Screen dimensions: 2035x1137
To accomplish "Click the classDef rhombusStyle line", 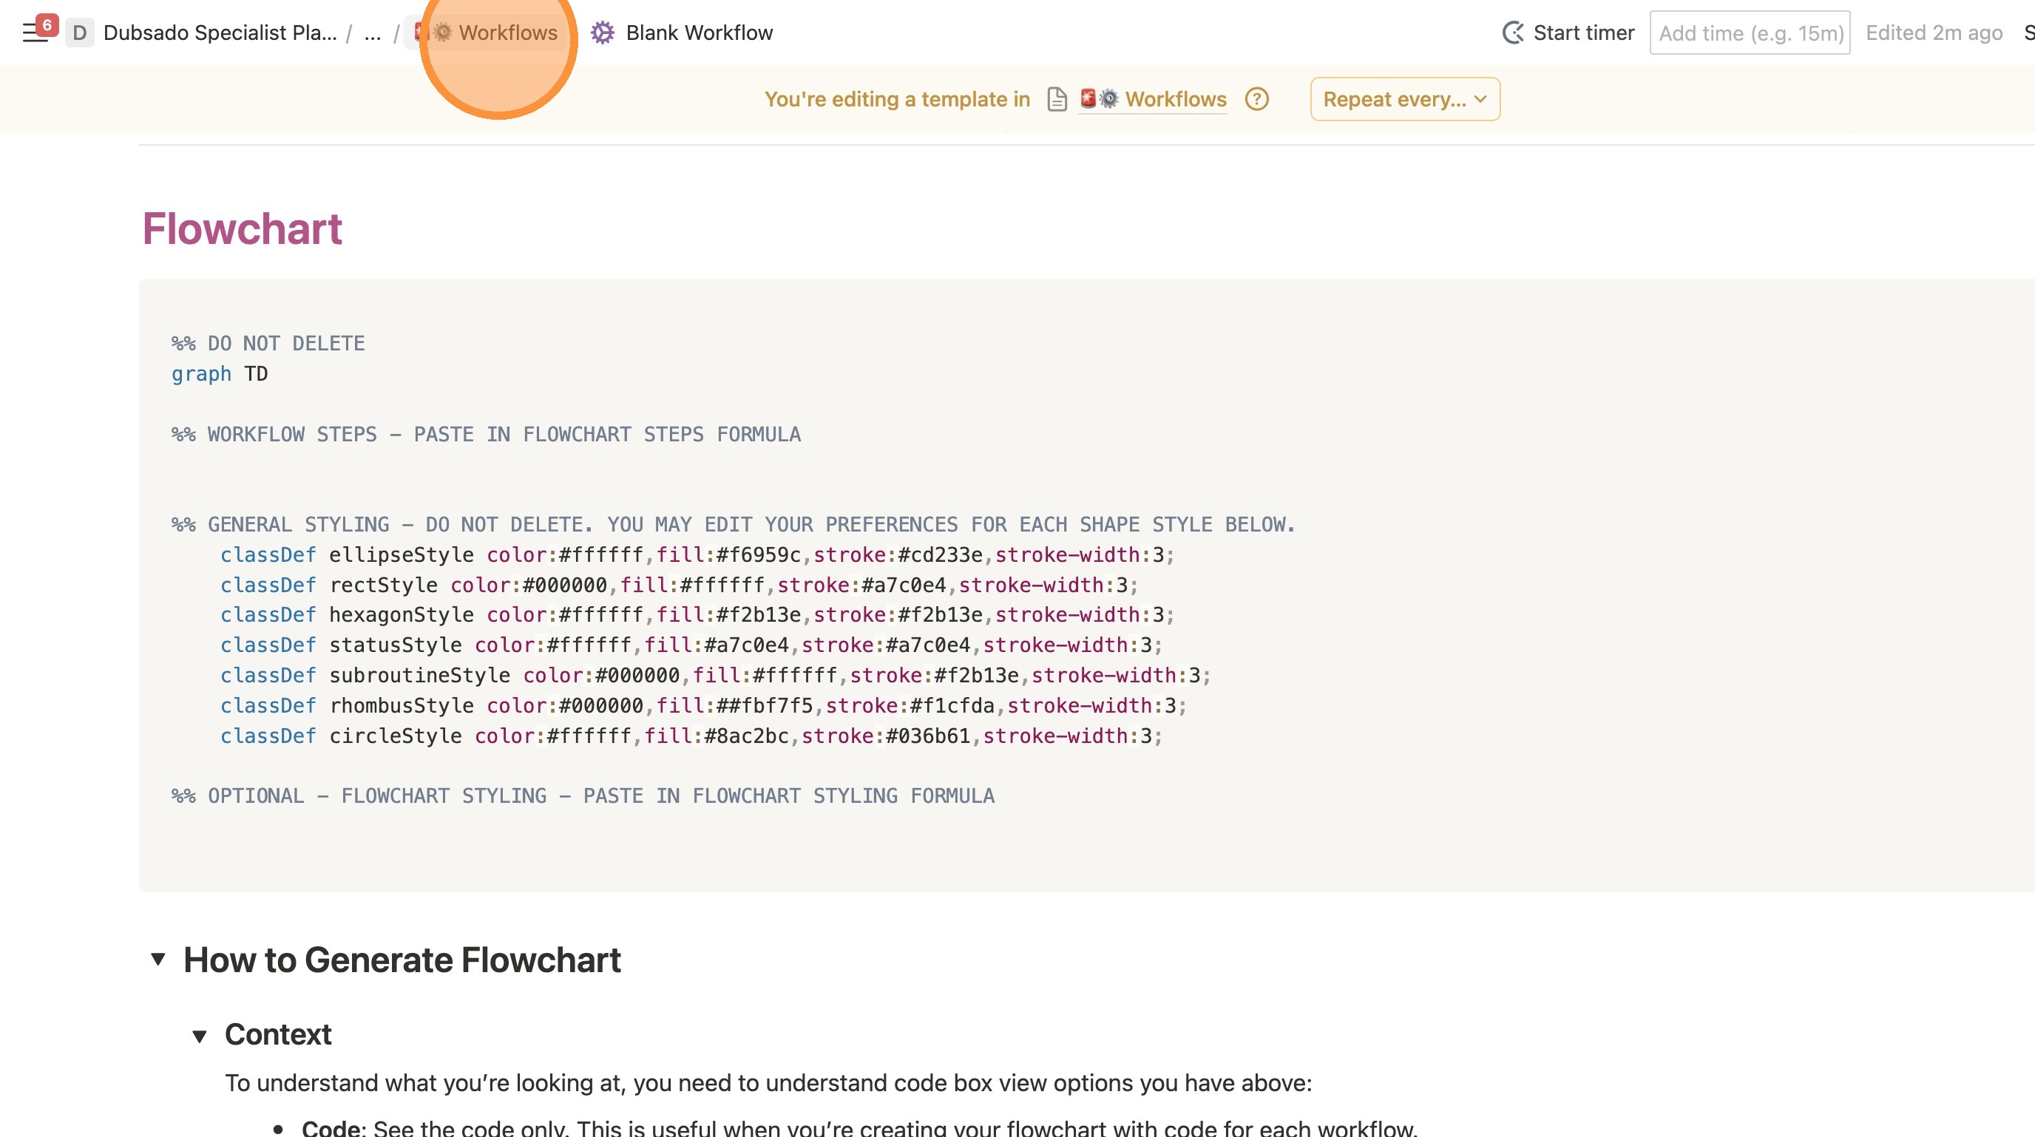I will pyautogui.click(x=703, y=705).
